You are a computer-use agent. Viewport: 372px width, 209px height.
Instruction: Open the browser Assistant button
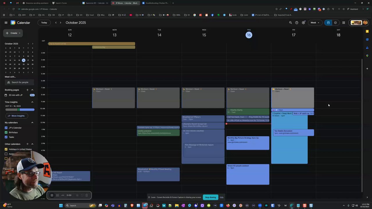pyautogui.click(x=352, y=9)
